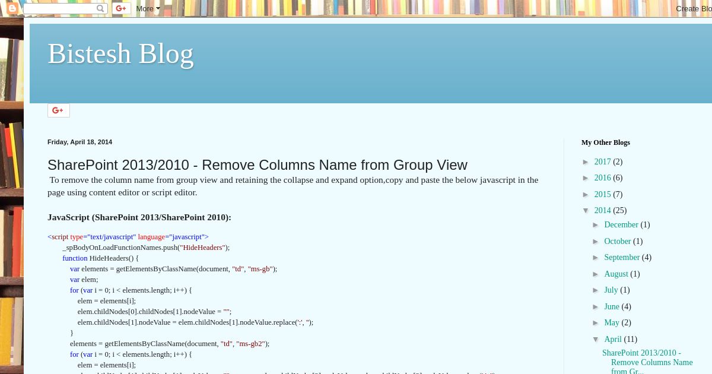Click the Friday, April 18, 2014 date header
This screenshot has width=712, height=374.
[x=80, y=142]
